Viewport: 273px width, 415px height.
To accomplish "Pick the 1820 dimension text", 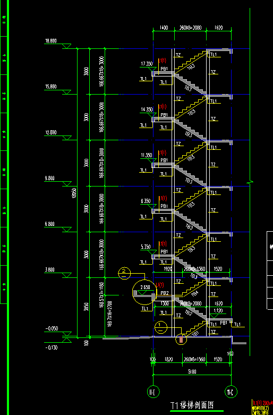I will click(x=169, y=360).
